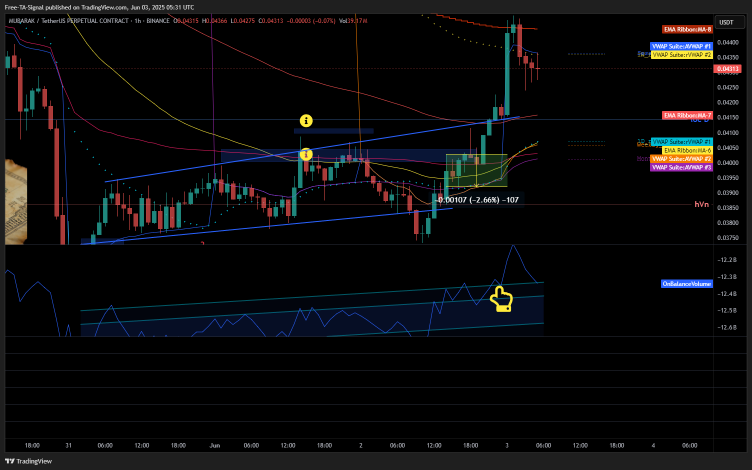Click 0.04000 on the price axis
The height and width of the screenshot is (470, 752).
[727, 163]
